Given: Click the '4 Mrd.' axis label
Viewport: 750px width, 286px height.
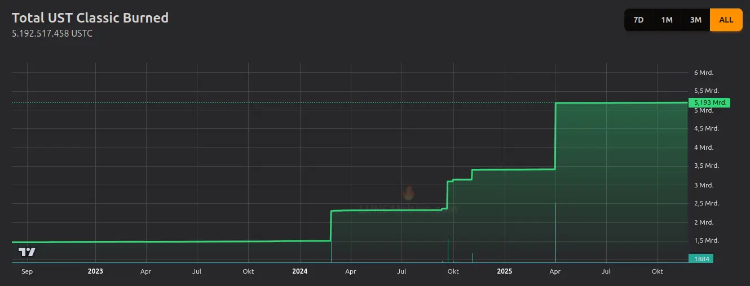Looking at the screenshot, I should pos(703,148).
